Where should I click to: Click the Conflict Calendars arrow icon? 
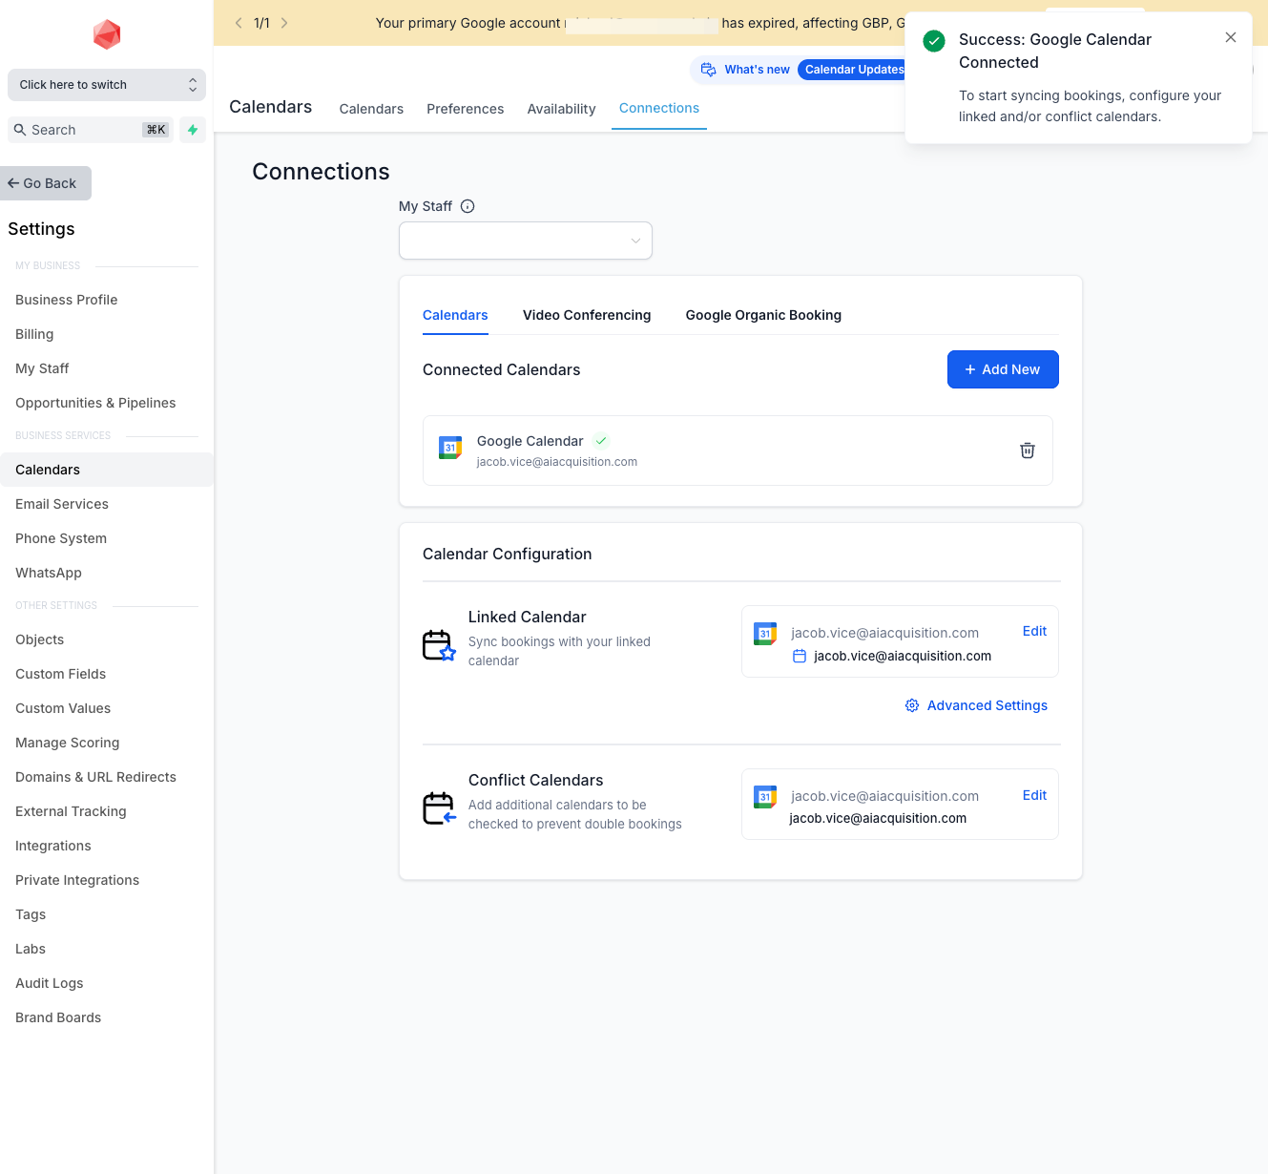[x=439, y=808]
